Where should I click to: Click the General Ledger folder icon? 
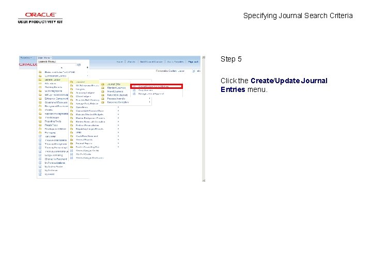[x=40, y=80]
